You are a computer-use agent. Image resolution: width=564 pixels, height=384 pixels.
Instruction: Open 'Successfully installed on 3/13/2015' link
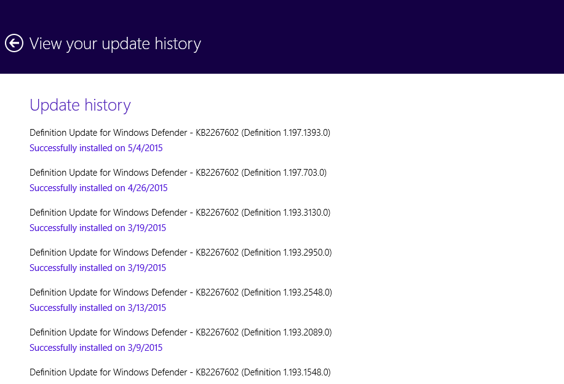click(x=98, y=307)
